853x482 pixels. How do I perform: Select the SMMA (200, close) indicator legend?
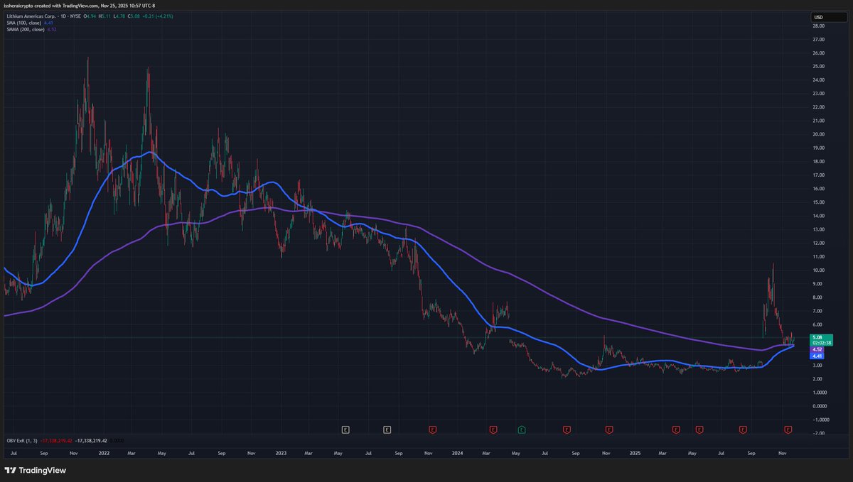[x=25, y=29]
